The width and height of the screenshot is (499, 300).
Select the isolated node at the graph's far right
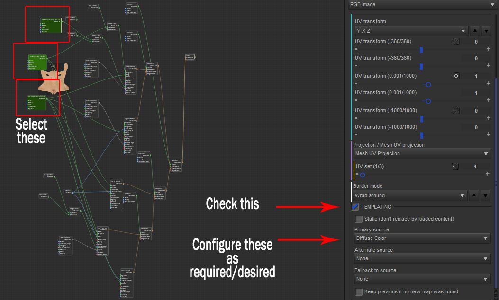pyautogui.click(x=190, y=57)
